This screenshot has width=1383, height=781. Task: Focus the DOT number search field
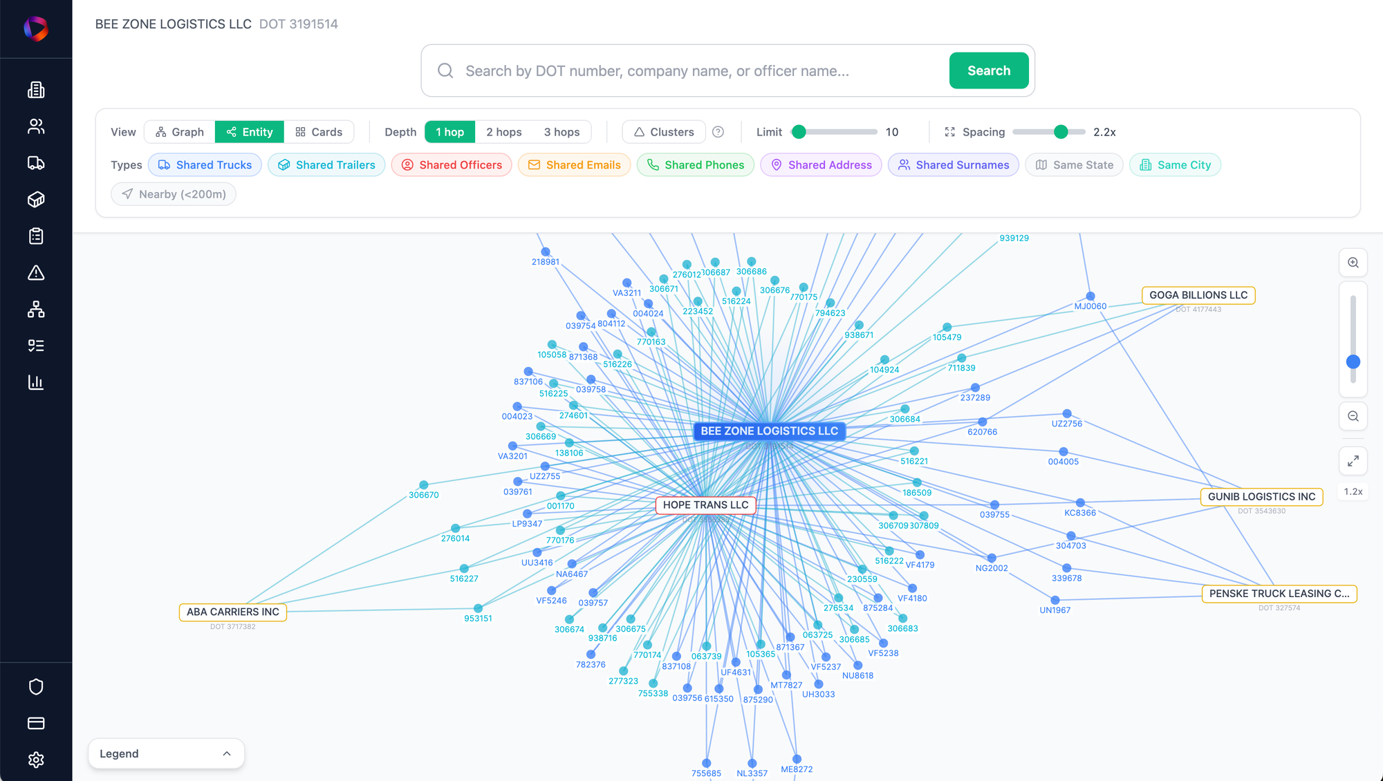point(698,71)
